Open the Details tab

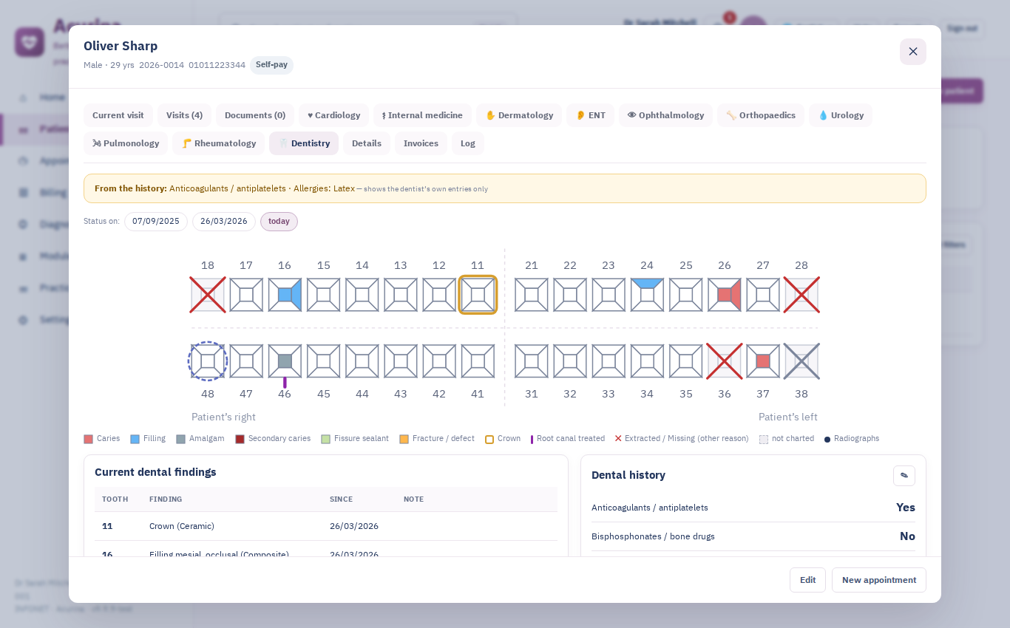point(367,143)
